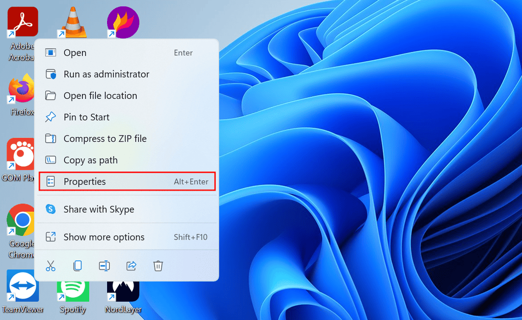Select the Cut icon in the context menu

pos(50,265)
